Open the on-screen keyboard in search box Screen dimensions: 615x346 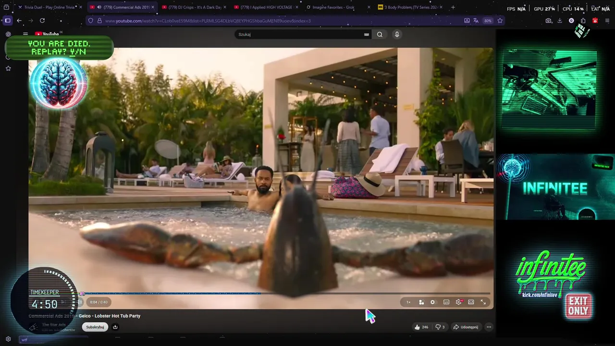coord(367,35)
